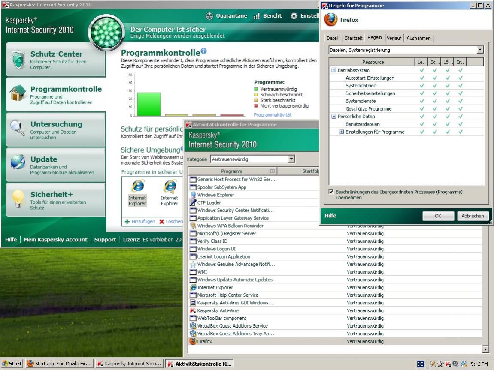Screen dimensions: 494x370
Task: Toggle Geschützte Programme read permission checkmark
Action: click(422, 109)
